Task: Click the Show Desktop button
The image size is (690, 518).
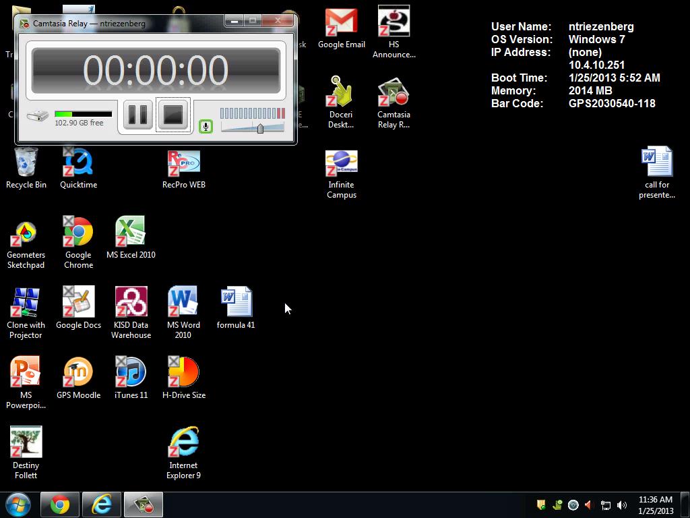Action: [685, 505]
